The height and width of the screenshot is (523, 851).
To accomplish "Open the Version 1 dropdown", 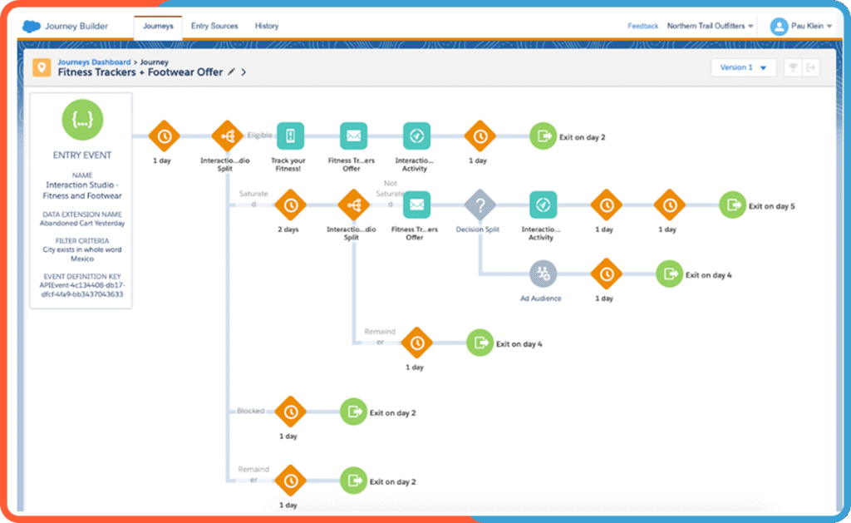I will click(743, 68).
